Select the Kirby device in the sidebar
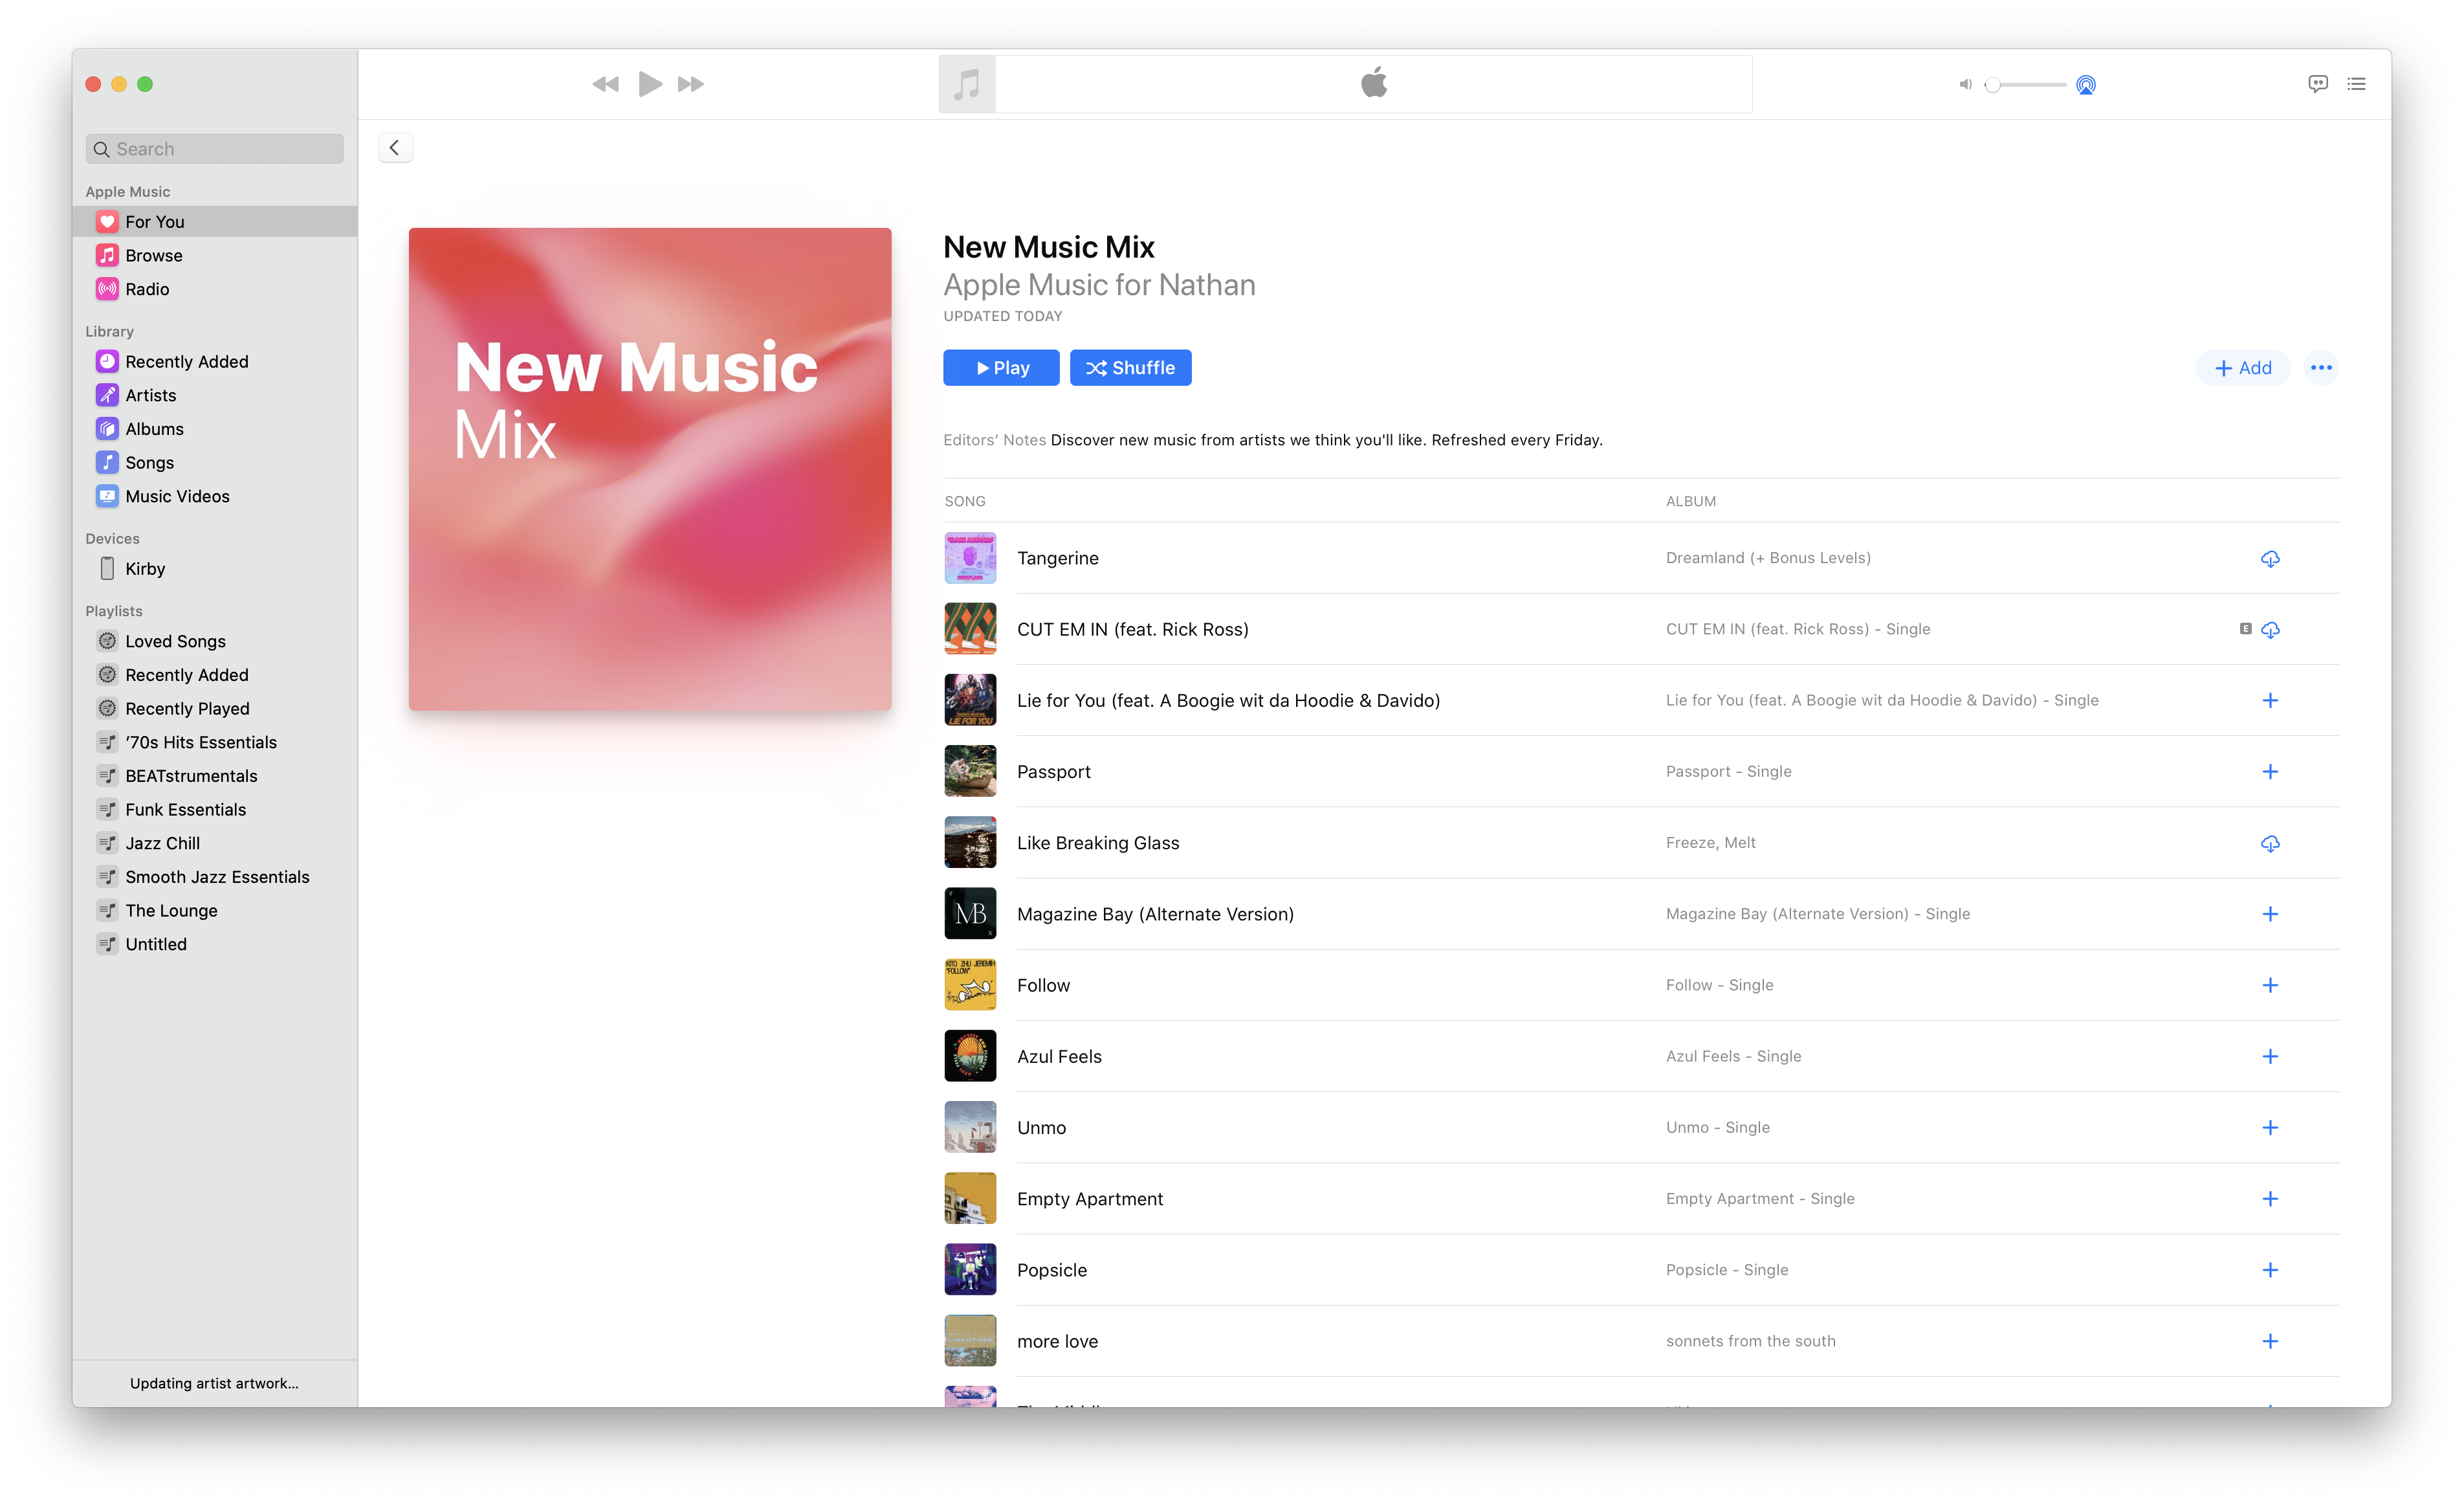The image size is (2464, 1503). tap(145, 568)
